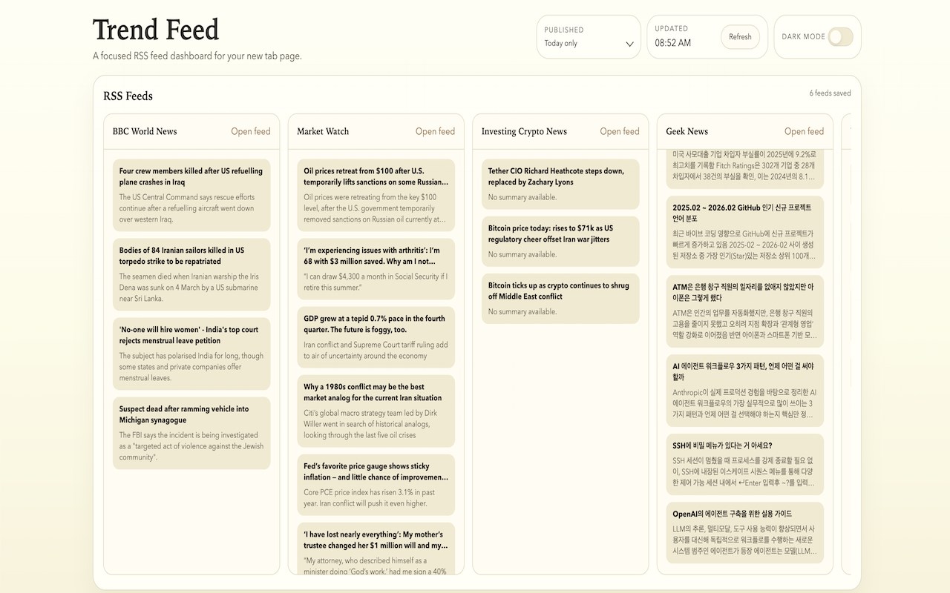The width and height of the screenshot is (950, 593).
Task: Open the OpenAI agent building guide article
Action: pos(744,532)
